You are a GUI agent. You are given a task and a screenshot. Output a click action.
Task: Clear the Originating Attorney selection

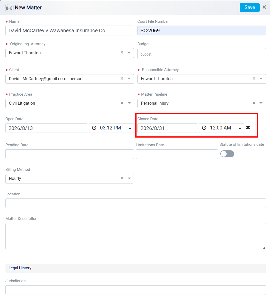[x=122, y=52]
